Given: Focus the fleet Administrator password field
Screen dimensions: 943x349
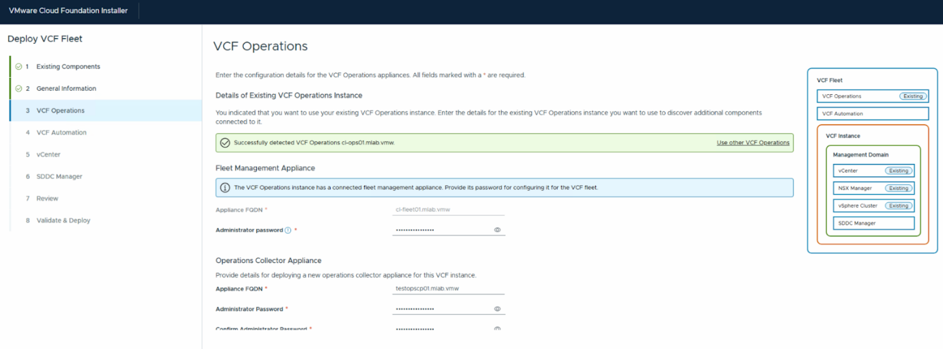Looking at the screenshot, I should click(441, 230).
